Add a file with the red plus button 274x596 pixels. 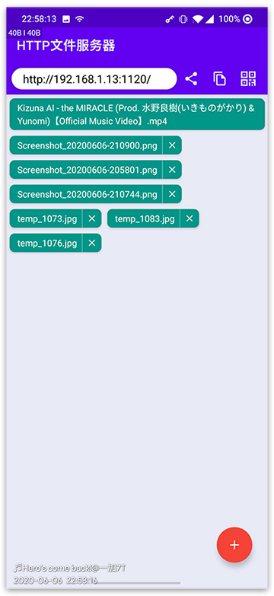[234, 544]
